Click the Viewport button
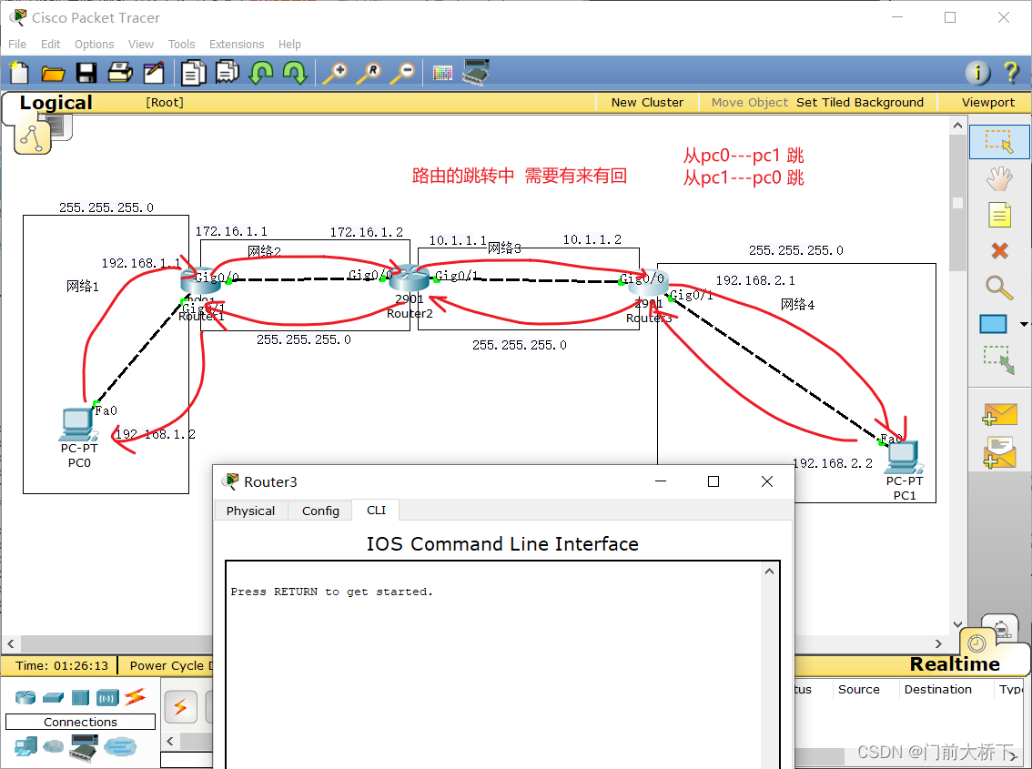This screenshot has width=1032, height=769. pyautogui.click(x=988, y=102)
